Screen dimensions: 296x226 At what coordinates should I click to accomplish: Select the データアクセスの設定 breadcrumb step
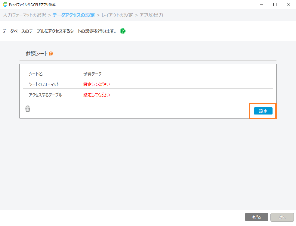(74, 15)
